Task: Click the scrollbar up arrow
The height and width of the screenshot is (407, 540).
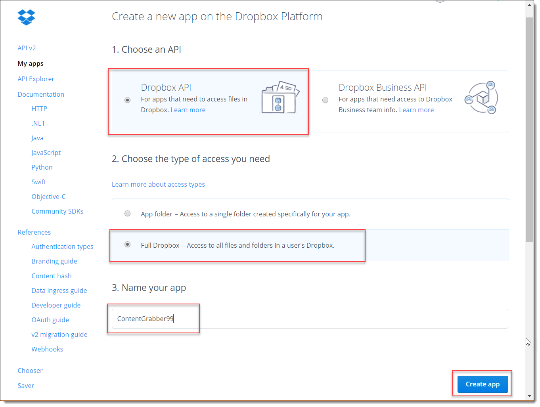Action: 529,5
